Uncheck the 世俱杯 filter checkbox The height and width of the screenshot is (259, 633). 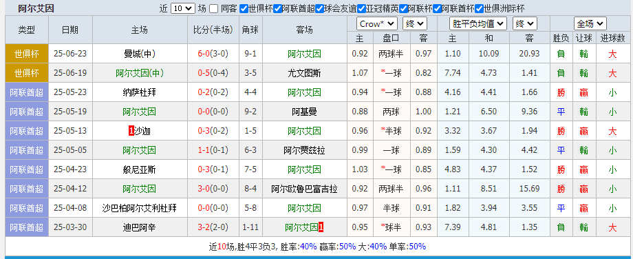click(244, 8)
